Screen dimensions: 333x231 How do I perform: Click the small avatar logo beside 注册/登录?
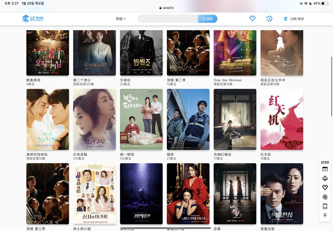coord(286,19)
